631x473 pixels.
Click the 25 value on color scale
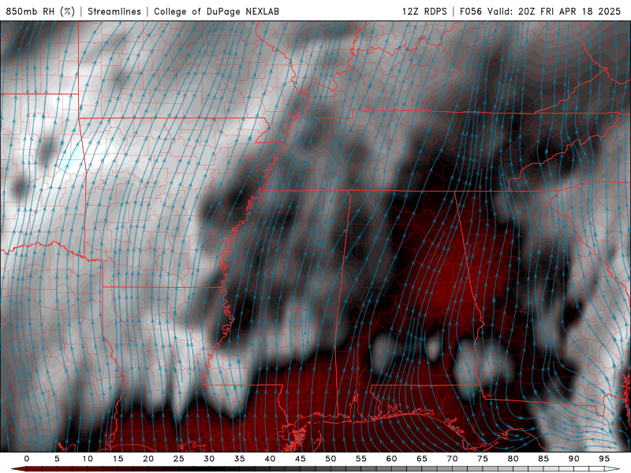(x=179, y=459)
